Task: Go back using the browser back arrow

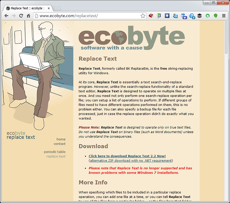Action: 6,16
